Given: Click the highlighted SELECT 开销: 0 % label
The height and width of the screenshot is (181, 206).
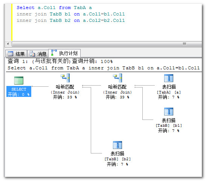Looking at the screenshot, I should (x=19, y=92).
